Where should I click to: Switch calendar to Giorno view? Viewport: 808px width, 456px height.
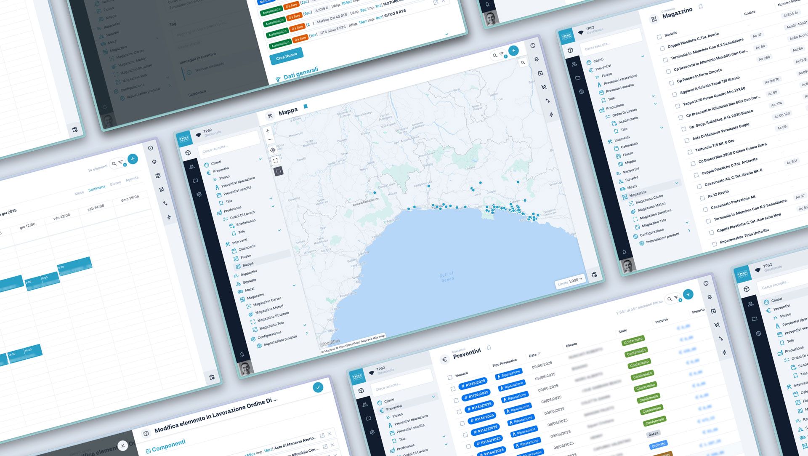click(115, 183)
